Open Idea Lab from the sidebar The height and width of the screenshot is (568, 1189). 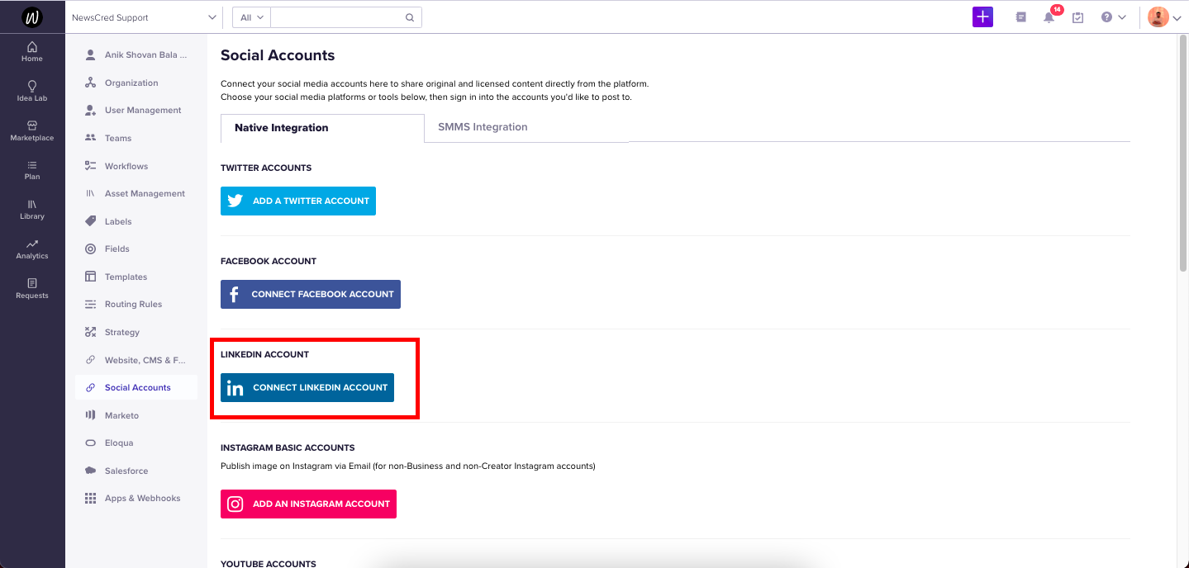32,91
